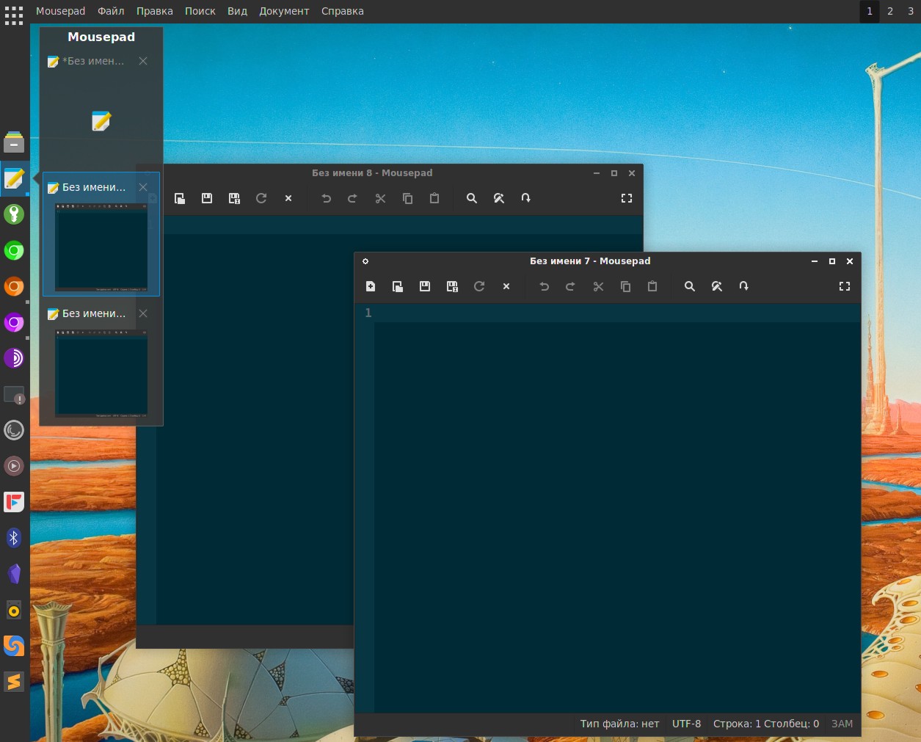Screen dimensions: 921x742
Task: Launch Tor Browser from dock
Action: click(x=14, y=358)
